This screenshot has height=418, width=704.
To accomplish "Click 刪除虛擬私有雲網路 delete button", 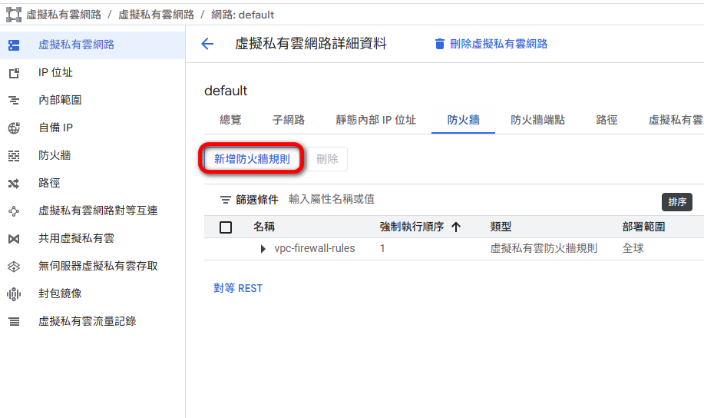I will point(491,44).
